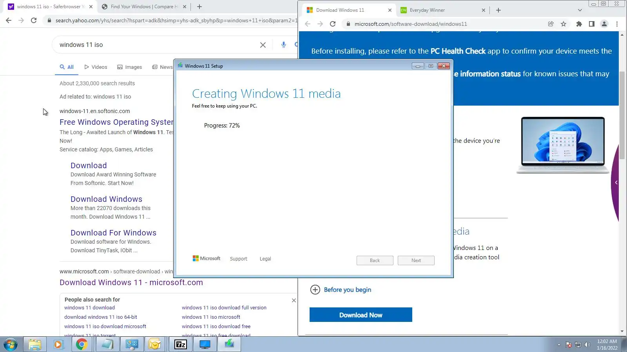
Task: Start voice search with the microphone icon
Action: (284, 45)
